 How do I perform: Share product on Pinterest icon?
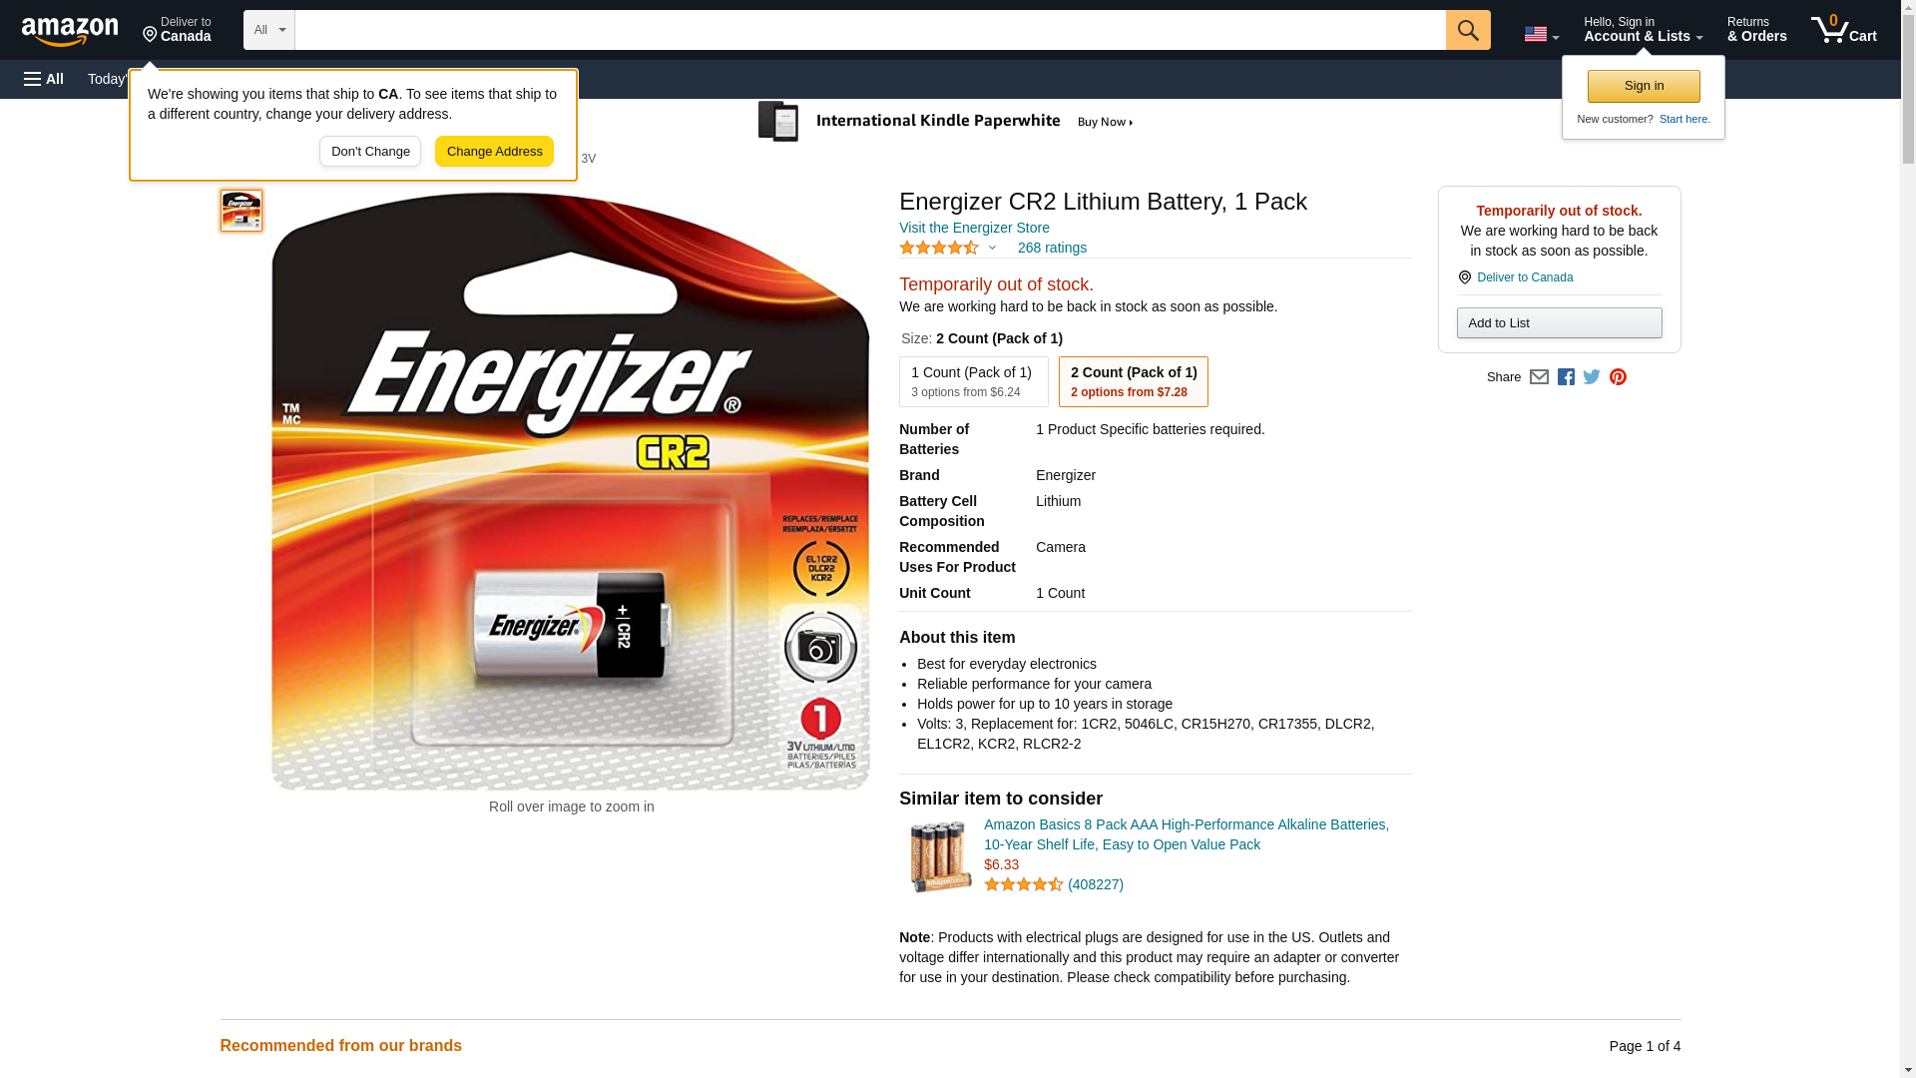pos(1618,377)
